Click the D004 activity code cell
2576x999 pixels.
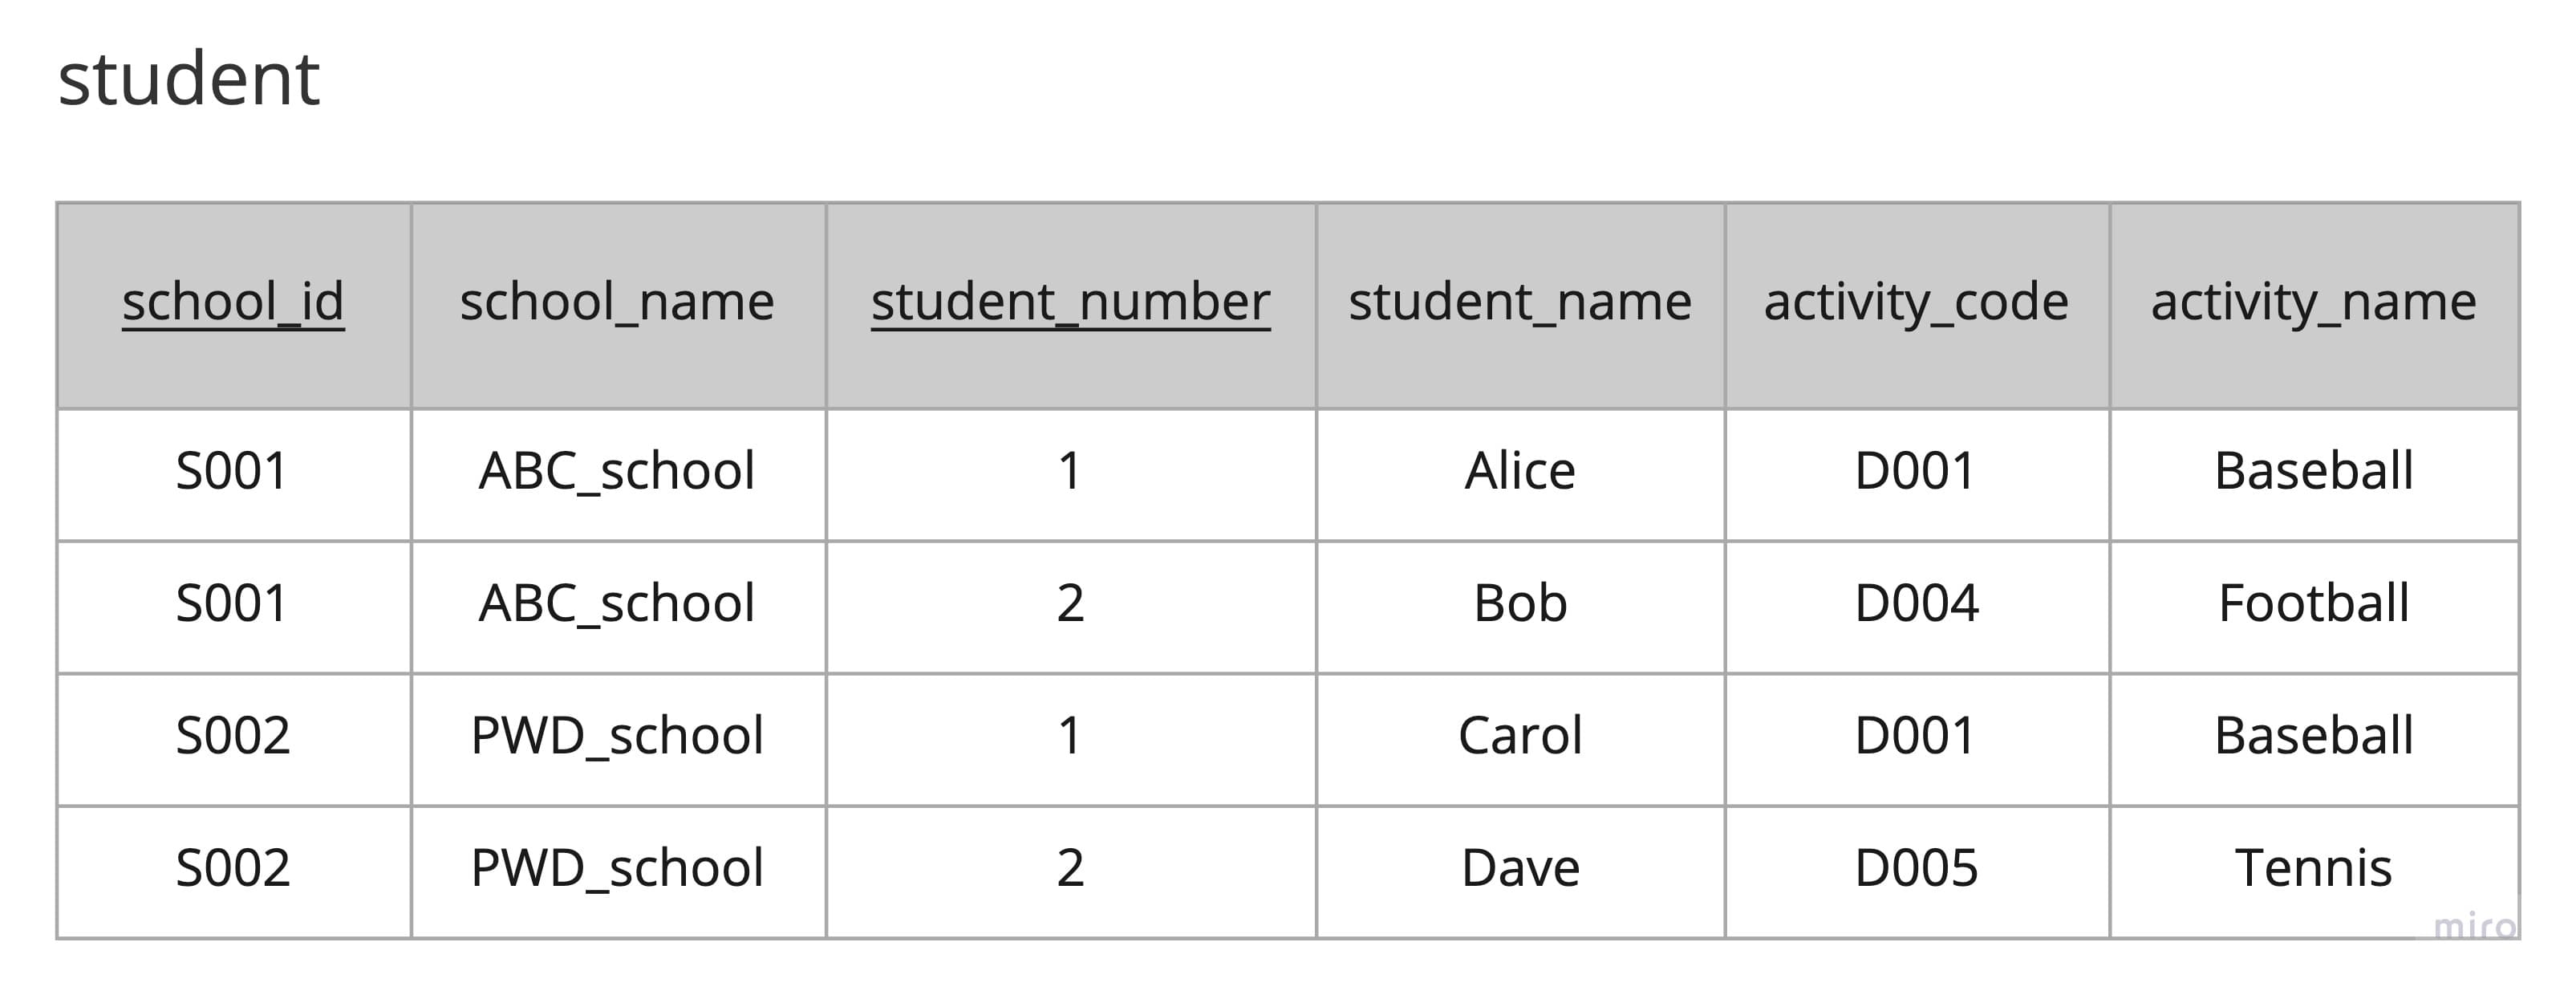click(1916, 603)
